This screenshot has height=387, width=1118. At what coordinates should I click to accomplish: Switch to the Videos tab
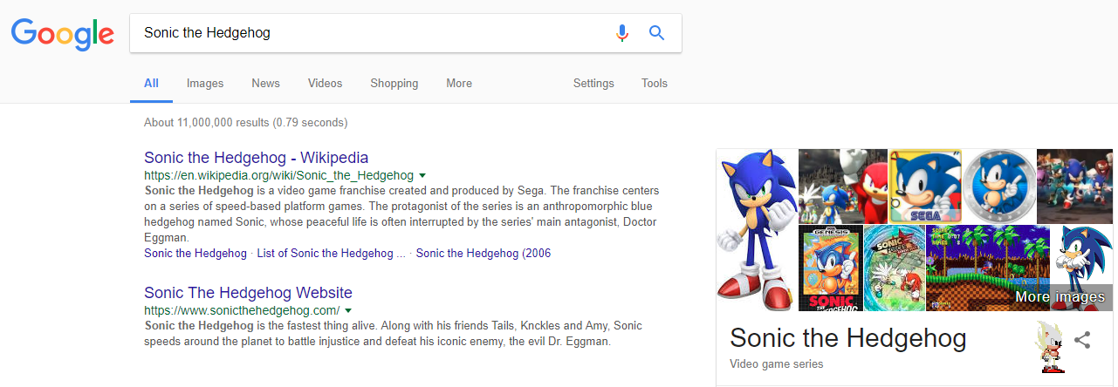tap(325, 84)
